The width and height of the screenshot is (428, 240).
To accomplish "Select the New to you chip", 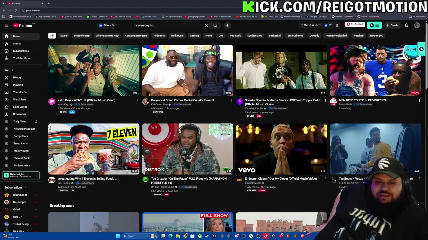I will 377,36.
